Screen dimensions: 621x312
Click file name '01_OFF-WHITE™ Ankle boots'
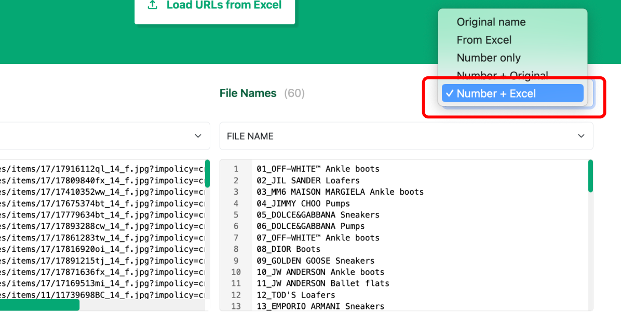coord(318,169)
